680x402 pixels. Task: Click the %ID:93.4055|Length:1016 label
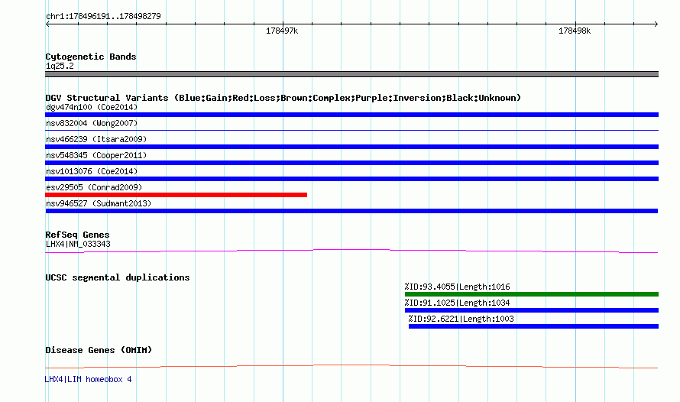tap(457, 287)
